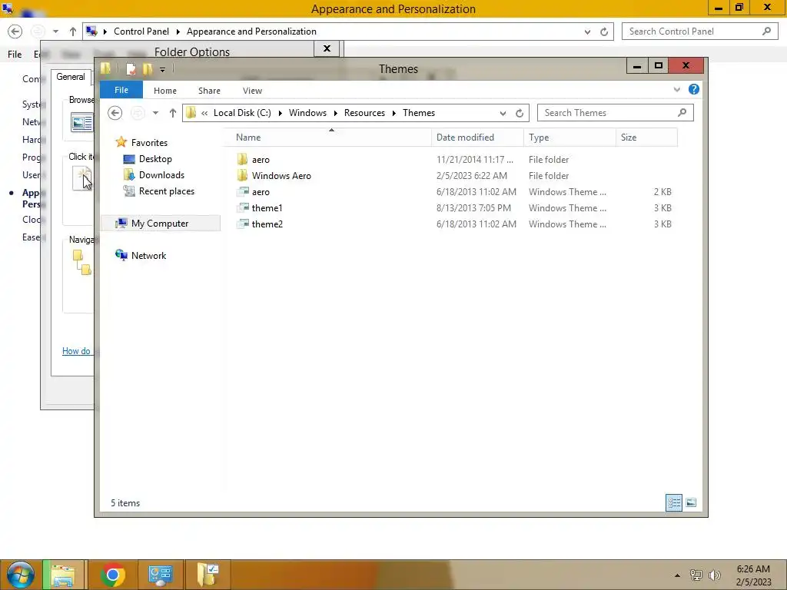Click Control Panel breadcrumb segment
The width and height of the screenshot is (787, 590).
point(141,31)
